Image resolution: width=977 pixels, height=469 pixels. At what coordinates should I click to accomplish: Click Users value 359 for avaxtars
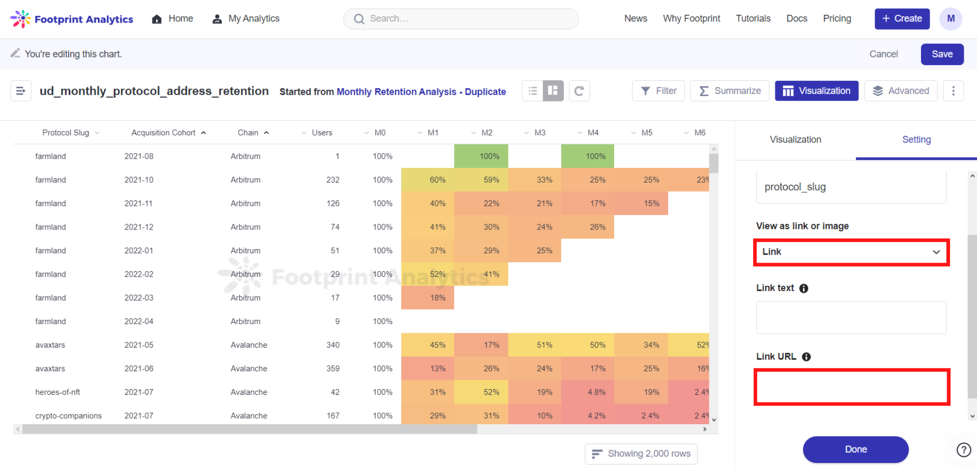(x=333, y=369)
